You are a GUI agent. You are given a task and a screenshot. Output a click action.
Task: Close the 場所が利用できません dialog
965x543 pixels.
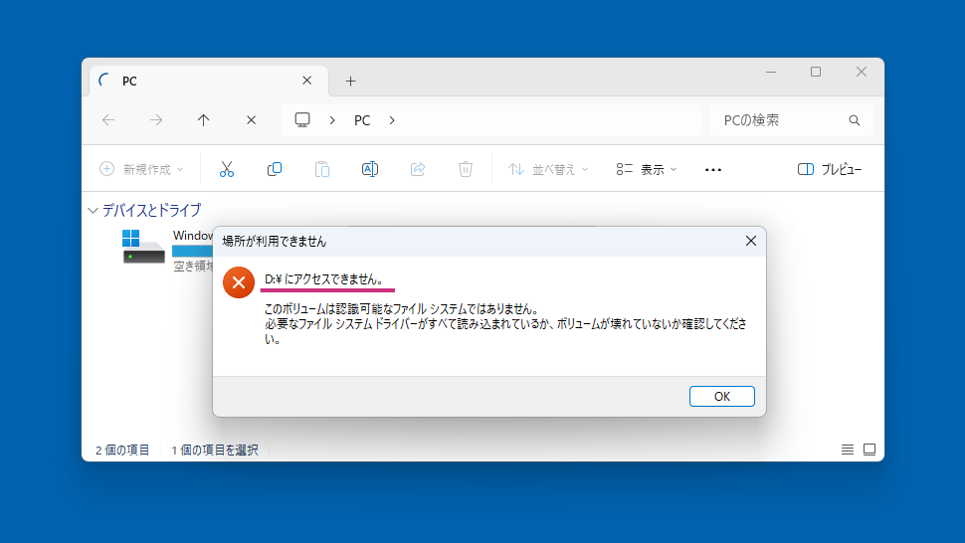tap(751, 241)
